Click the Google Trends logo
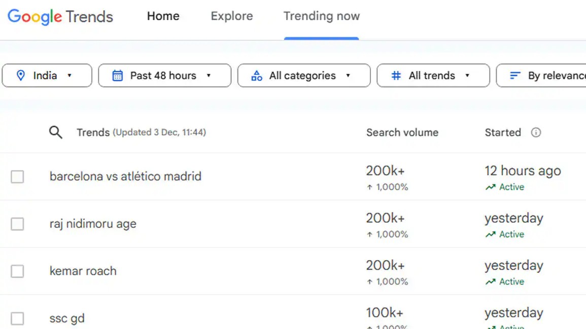Viewport: 586px width, 329px height. pos(60,17)
